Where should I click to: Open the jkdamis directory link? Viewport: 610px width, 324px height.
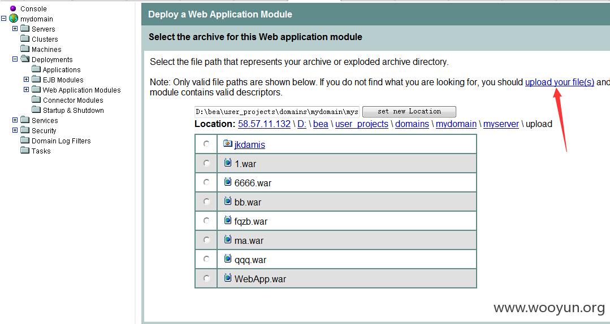pyautogui.click(x=250, y=145)
